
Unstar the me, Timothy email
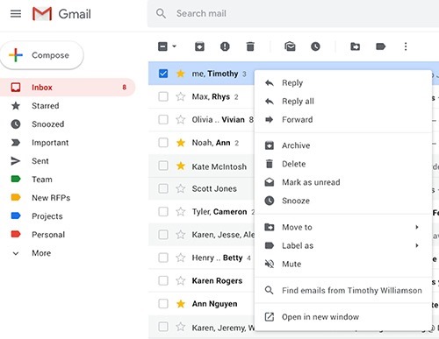(181, 74)
